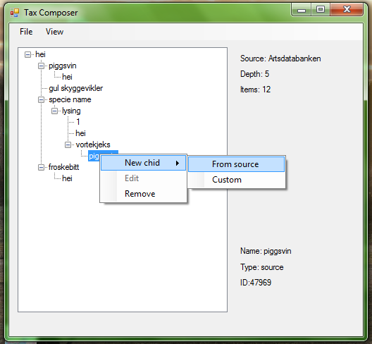Collapse the root hei node
372x344 pixels.
pyautogui.click(x=27, y=54)
